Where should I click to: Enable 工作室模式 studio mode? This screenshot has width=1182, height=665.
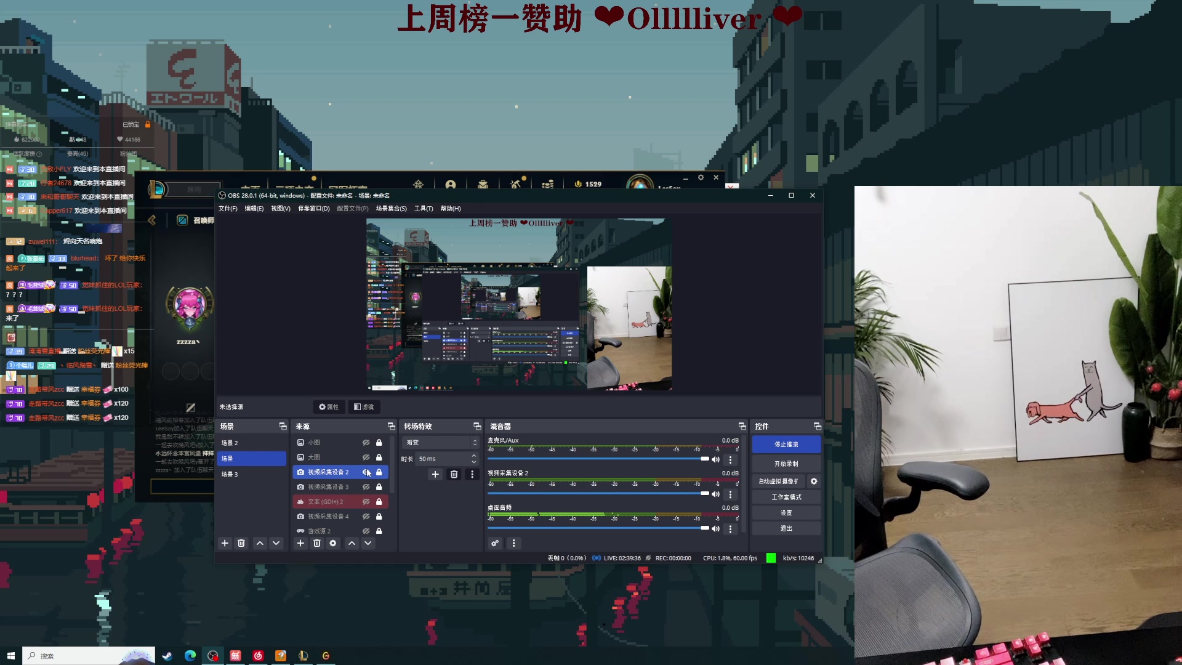click(x=786, y=497)
